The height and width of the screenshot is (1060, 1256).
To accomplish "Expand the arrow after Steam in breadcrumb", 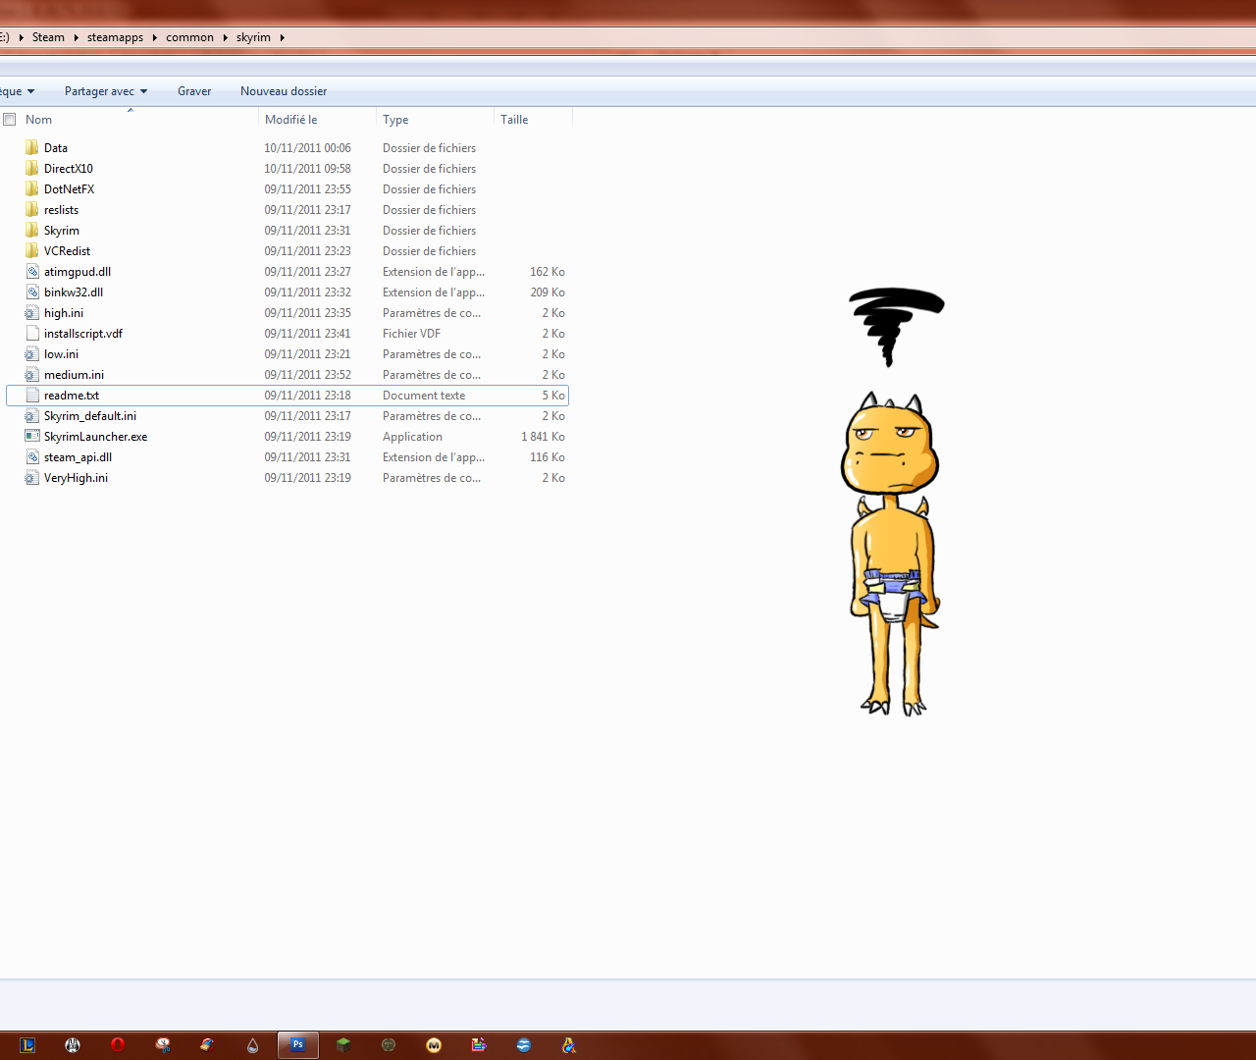I will click(76, 37).
